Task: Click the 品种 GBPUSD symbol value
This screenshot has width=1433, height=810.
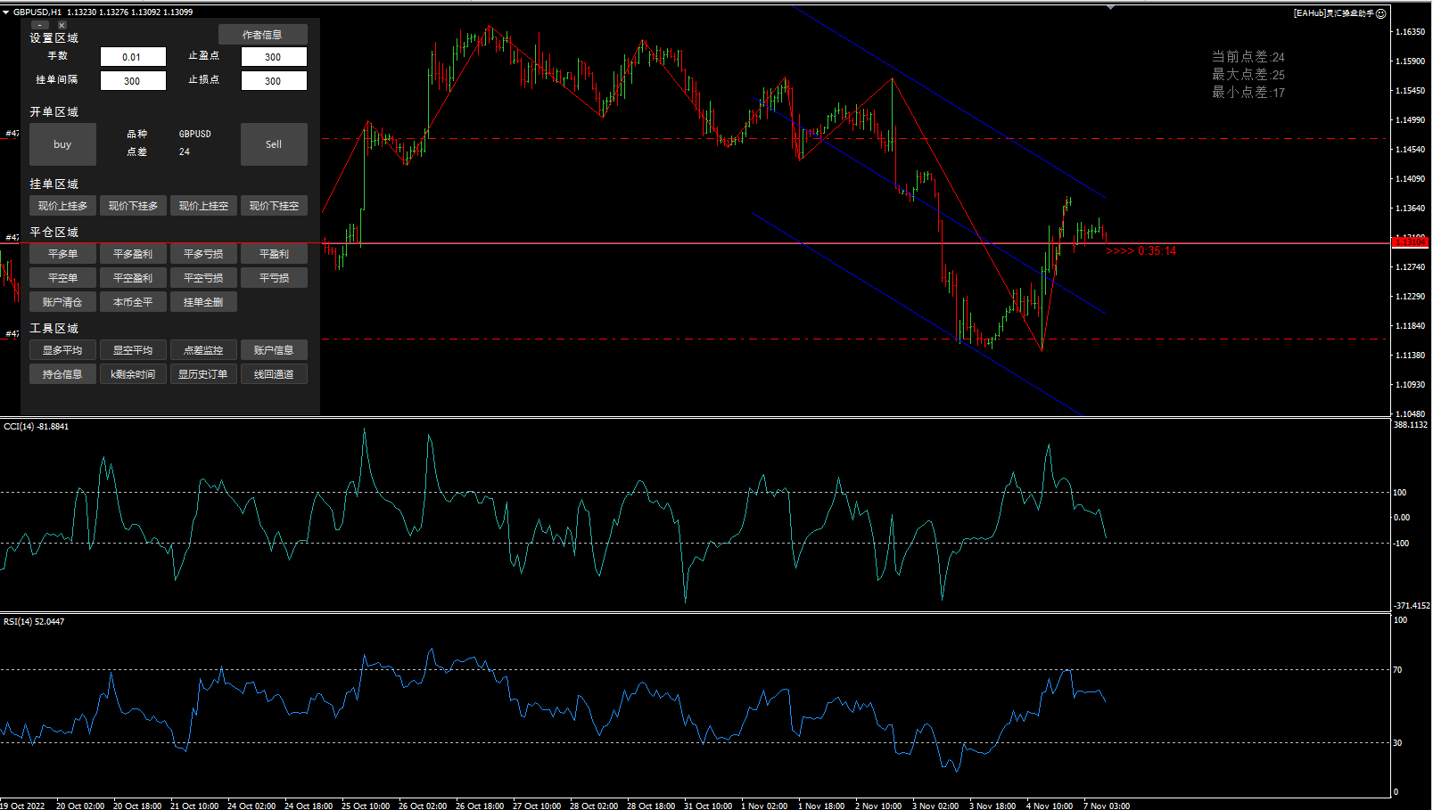Action: tap(194, 134)
